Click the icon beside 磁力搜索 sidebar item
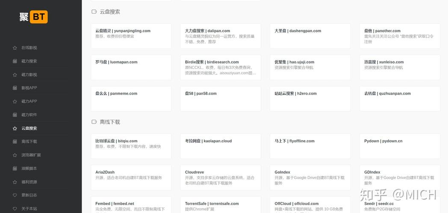 (15, 61)
